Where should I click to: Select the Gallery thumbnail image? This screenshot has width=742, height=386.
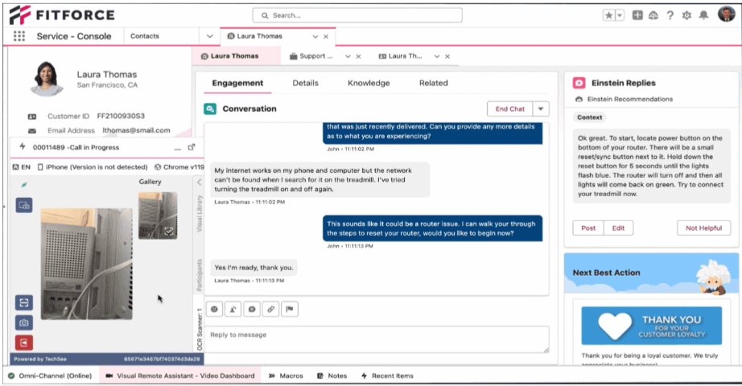pyautogui.click(x=158, y=215)
